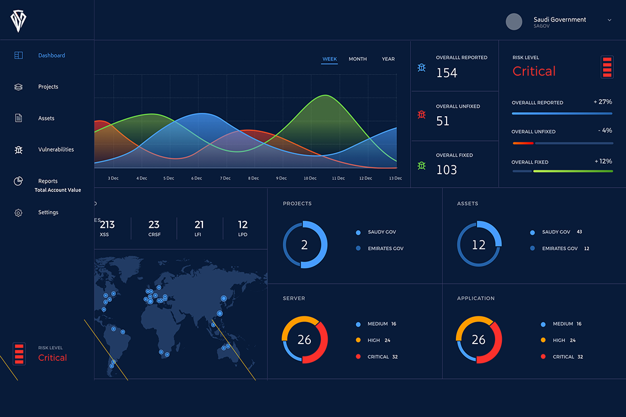
Task: Click the Emirates Gov legend dot under Assets
Action: point(532,249)
